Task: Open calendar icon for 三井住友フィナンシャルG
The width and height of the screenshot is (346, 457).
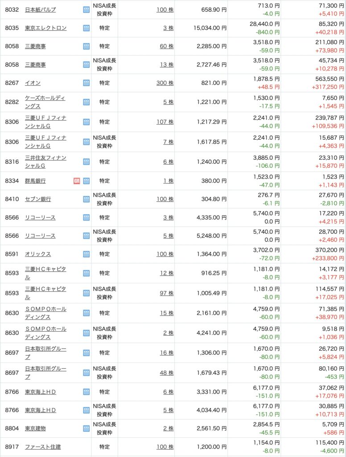Action: point(86,162)
